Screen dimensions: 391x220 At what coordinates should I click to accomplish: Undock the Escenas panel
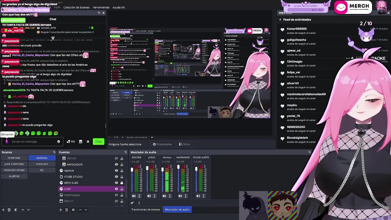point(54,152)
